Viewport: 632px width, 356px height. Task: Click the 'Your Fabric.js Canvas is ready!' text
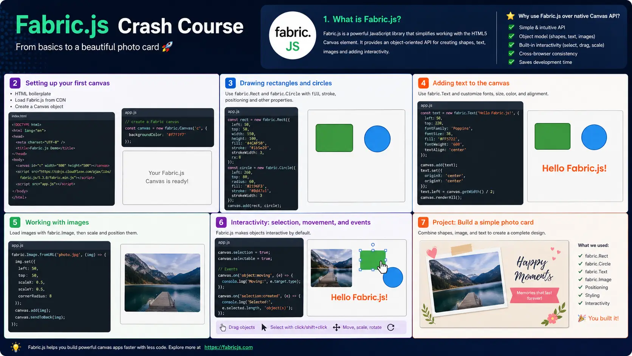click(x=167, y=177)
